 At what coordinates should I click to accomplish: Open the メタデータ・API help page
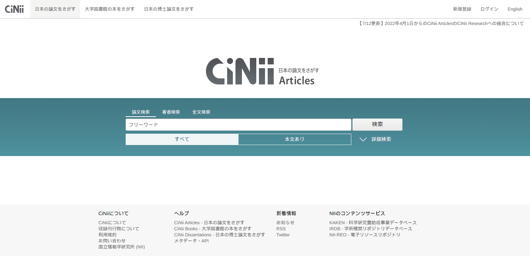[191, 240]
